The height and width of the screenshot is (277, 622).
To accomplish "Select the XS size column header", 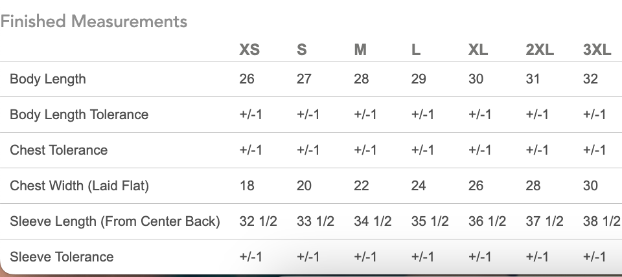I will click(249, 50).
